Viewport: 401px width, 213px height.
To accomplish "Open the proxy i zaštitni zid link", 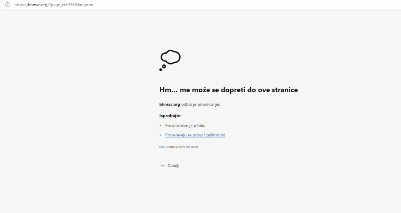I will click(195, 135).
